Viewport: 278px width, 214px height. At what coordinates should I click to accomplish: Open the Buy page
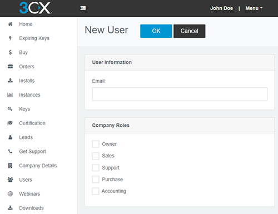[x=23, y=52]
